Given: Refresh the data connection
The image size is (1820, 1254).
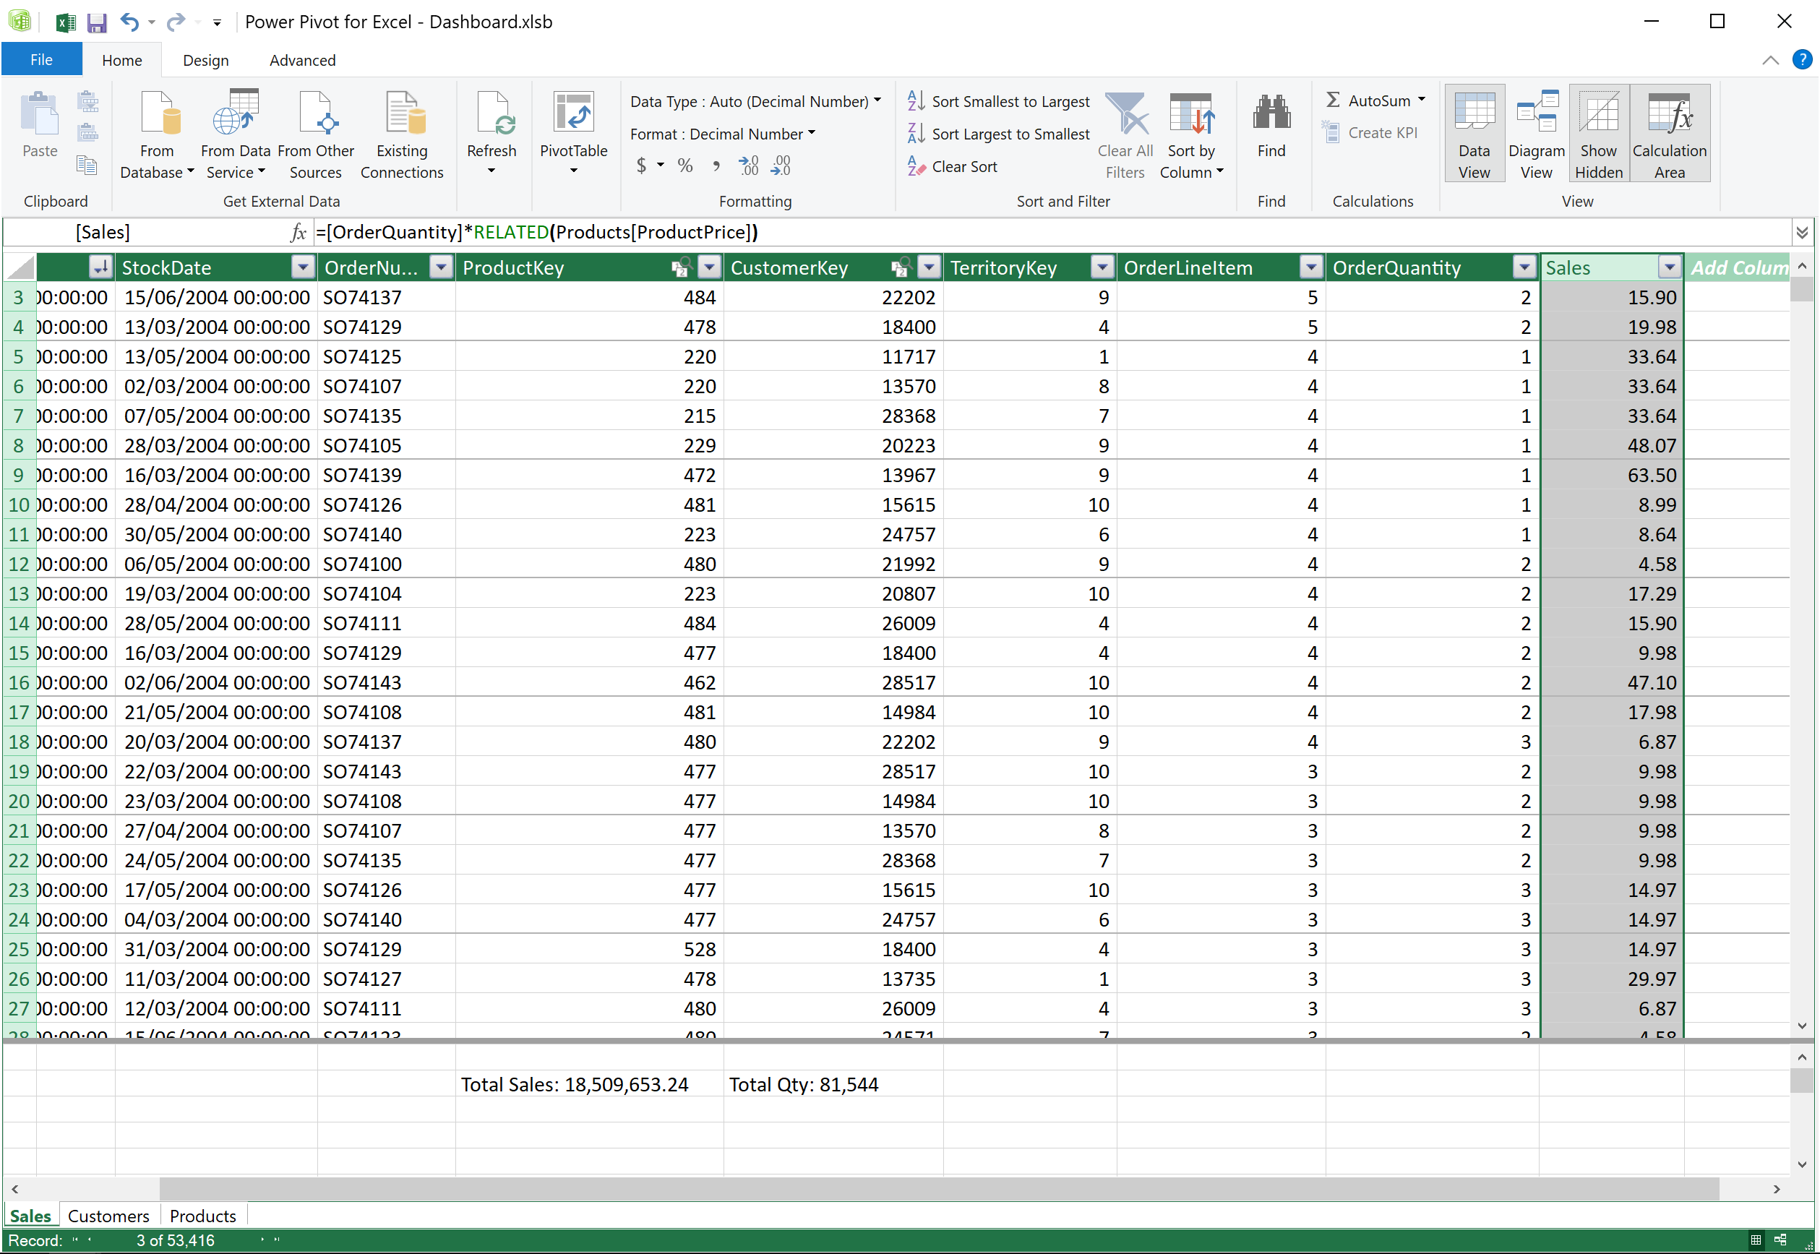Looking at the screenshot, I should pyautogui.click(x=492, y=129).
